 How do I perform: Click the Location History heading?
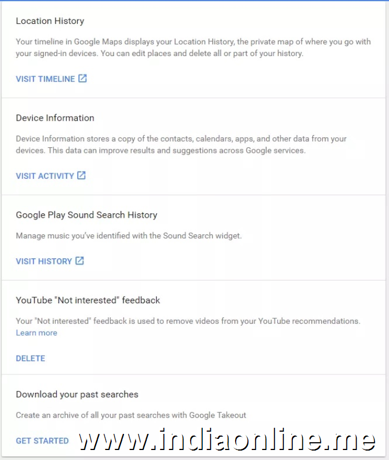point(50,21)
